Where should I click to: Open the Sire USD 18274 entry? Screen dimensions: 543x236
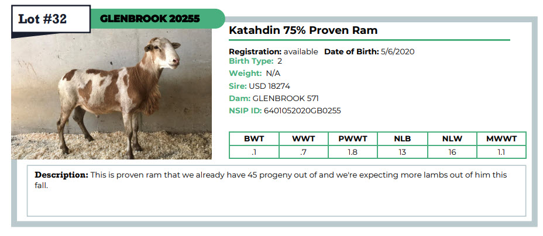coord(259,86)
